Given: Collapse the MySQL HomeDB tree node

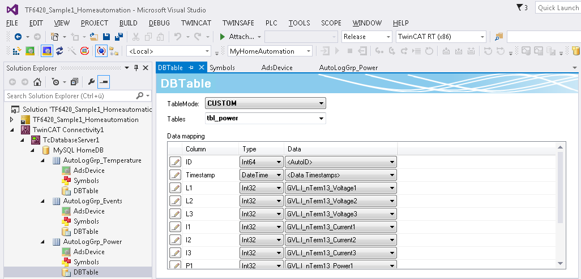Looking at the screenshot, I should coord(33,150).
